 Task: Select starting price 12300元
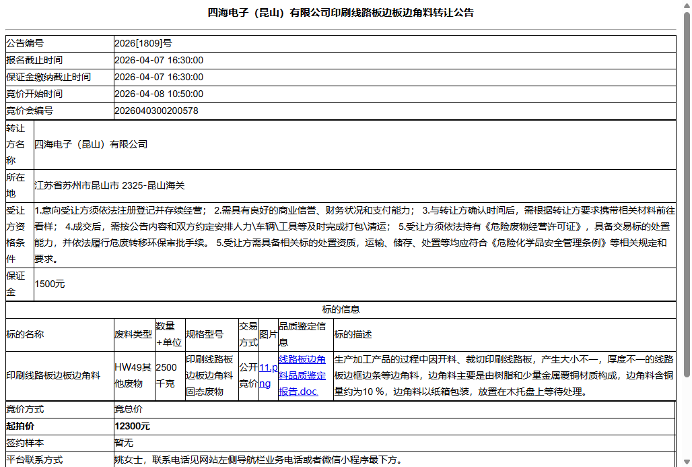click(132, 427)
